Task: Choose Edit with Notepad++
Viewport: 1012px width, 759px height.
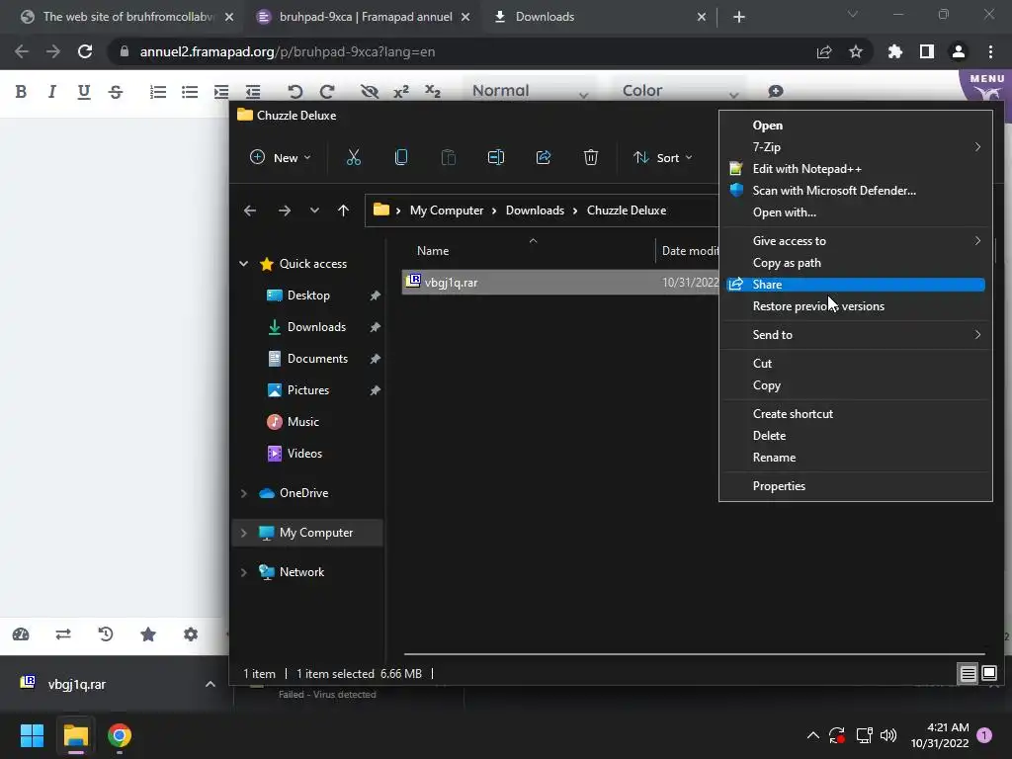Action: click(855, 169)
